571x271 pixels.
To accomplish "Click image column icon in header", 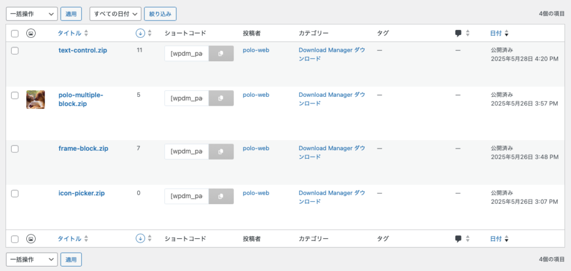I will pos(31,33).
